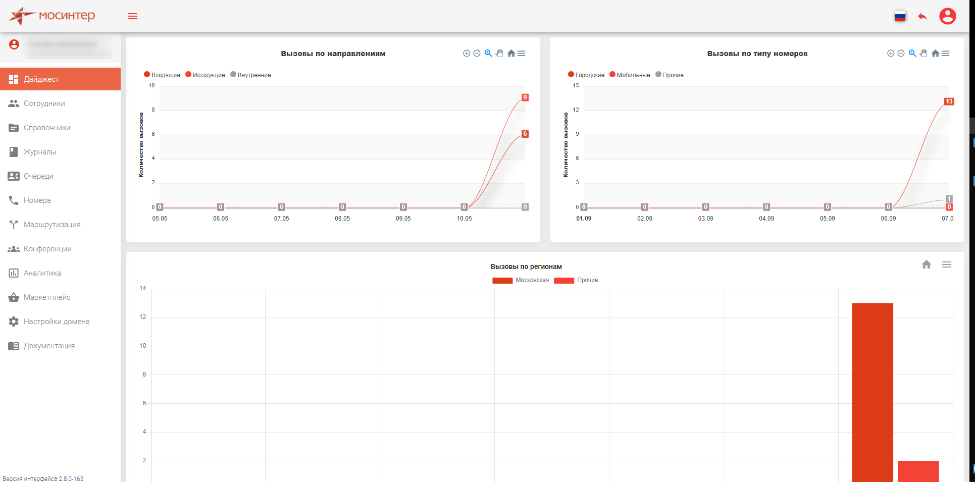Click the Мосинтер logo
This screenshot has width=975, height=482.
pyautogui.click(x=52, y=16)
